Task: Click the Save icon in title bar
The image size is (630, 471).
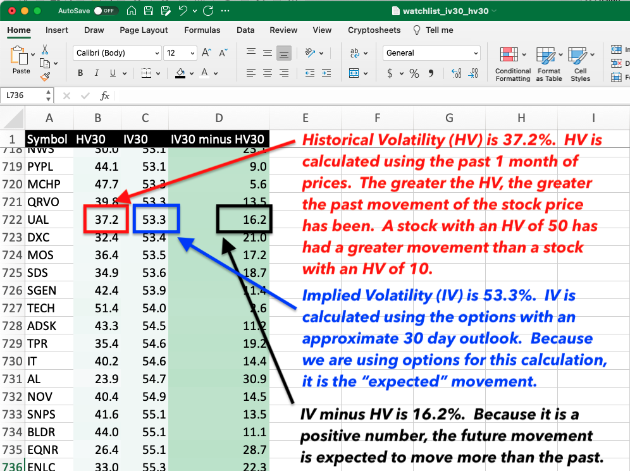Action: click(x=148, y=11)
